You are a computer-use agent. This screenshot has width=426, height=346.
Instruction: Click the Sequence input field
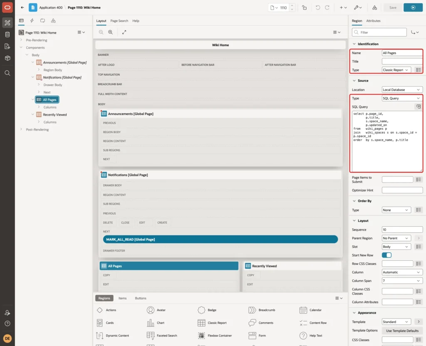[x=402, y=230]
